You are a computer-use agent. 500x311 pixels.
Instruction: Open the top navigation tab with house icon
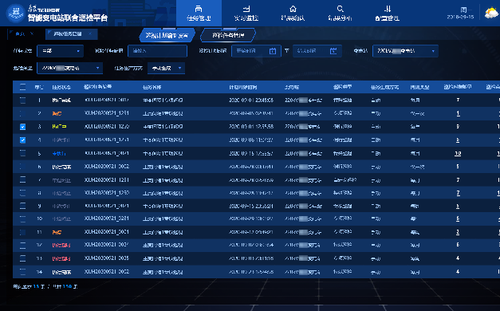pos(293,13)
